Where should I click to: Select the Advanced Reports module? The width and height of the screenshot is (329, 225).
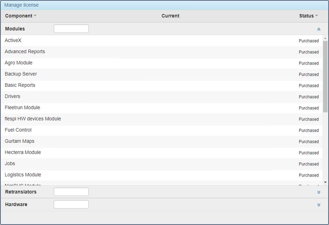point(25,52)
